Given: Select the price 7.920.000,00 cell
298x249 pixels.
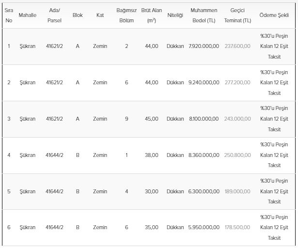Looking at the screenshot, I should 204,46.
